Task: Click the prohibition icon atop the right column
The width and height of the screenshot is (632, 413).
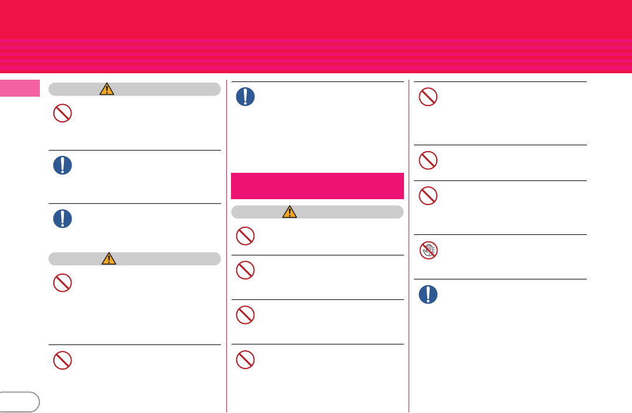Action: [x=428, y=97]
